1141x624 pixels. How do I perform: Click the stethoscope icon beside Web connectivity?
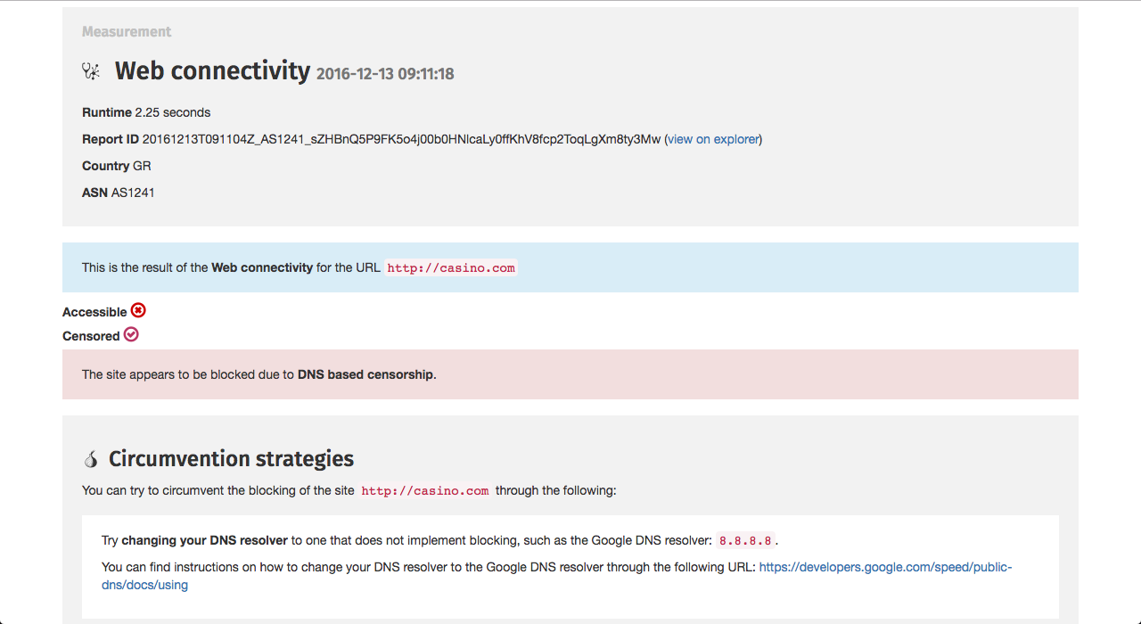coord(92,71)
